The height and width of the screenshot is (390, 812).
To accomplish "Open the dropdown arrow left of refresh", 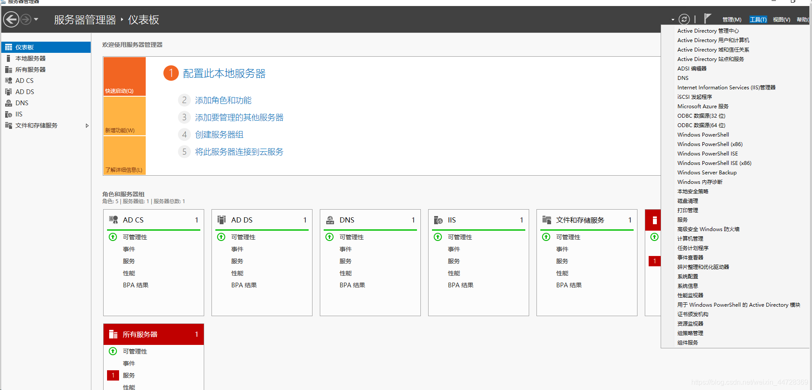I will (673, 20).
